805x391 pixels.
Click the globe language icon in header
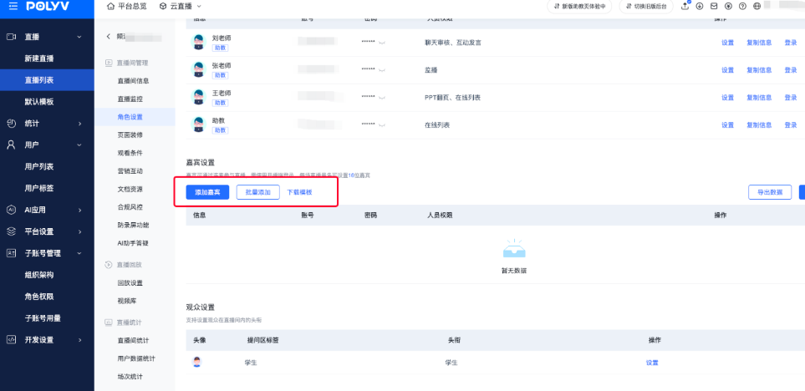[x=757, y=6]
